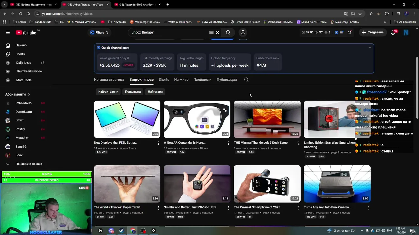
Task: Open 'Turns Any Wall Into Pure Cinema' title
Action: tap(327, 207)
